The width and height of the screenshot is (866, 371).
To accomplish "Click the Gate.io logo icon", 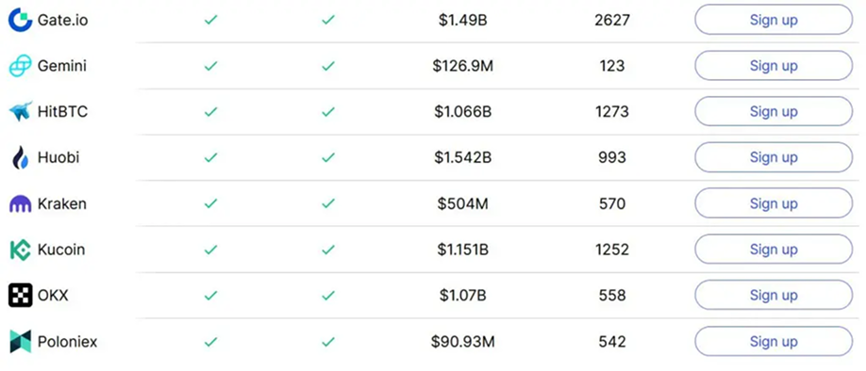I will [x=21, y=20].
